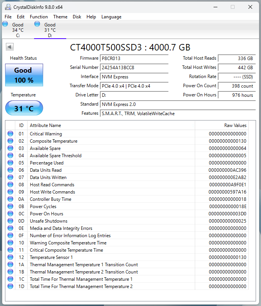Open the Disk menu

click(77, 17)
